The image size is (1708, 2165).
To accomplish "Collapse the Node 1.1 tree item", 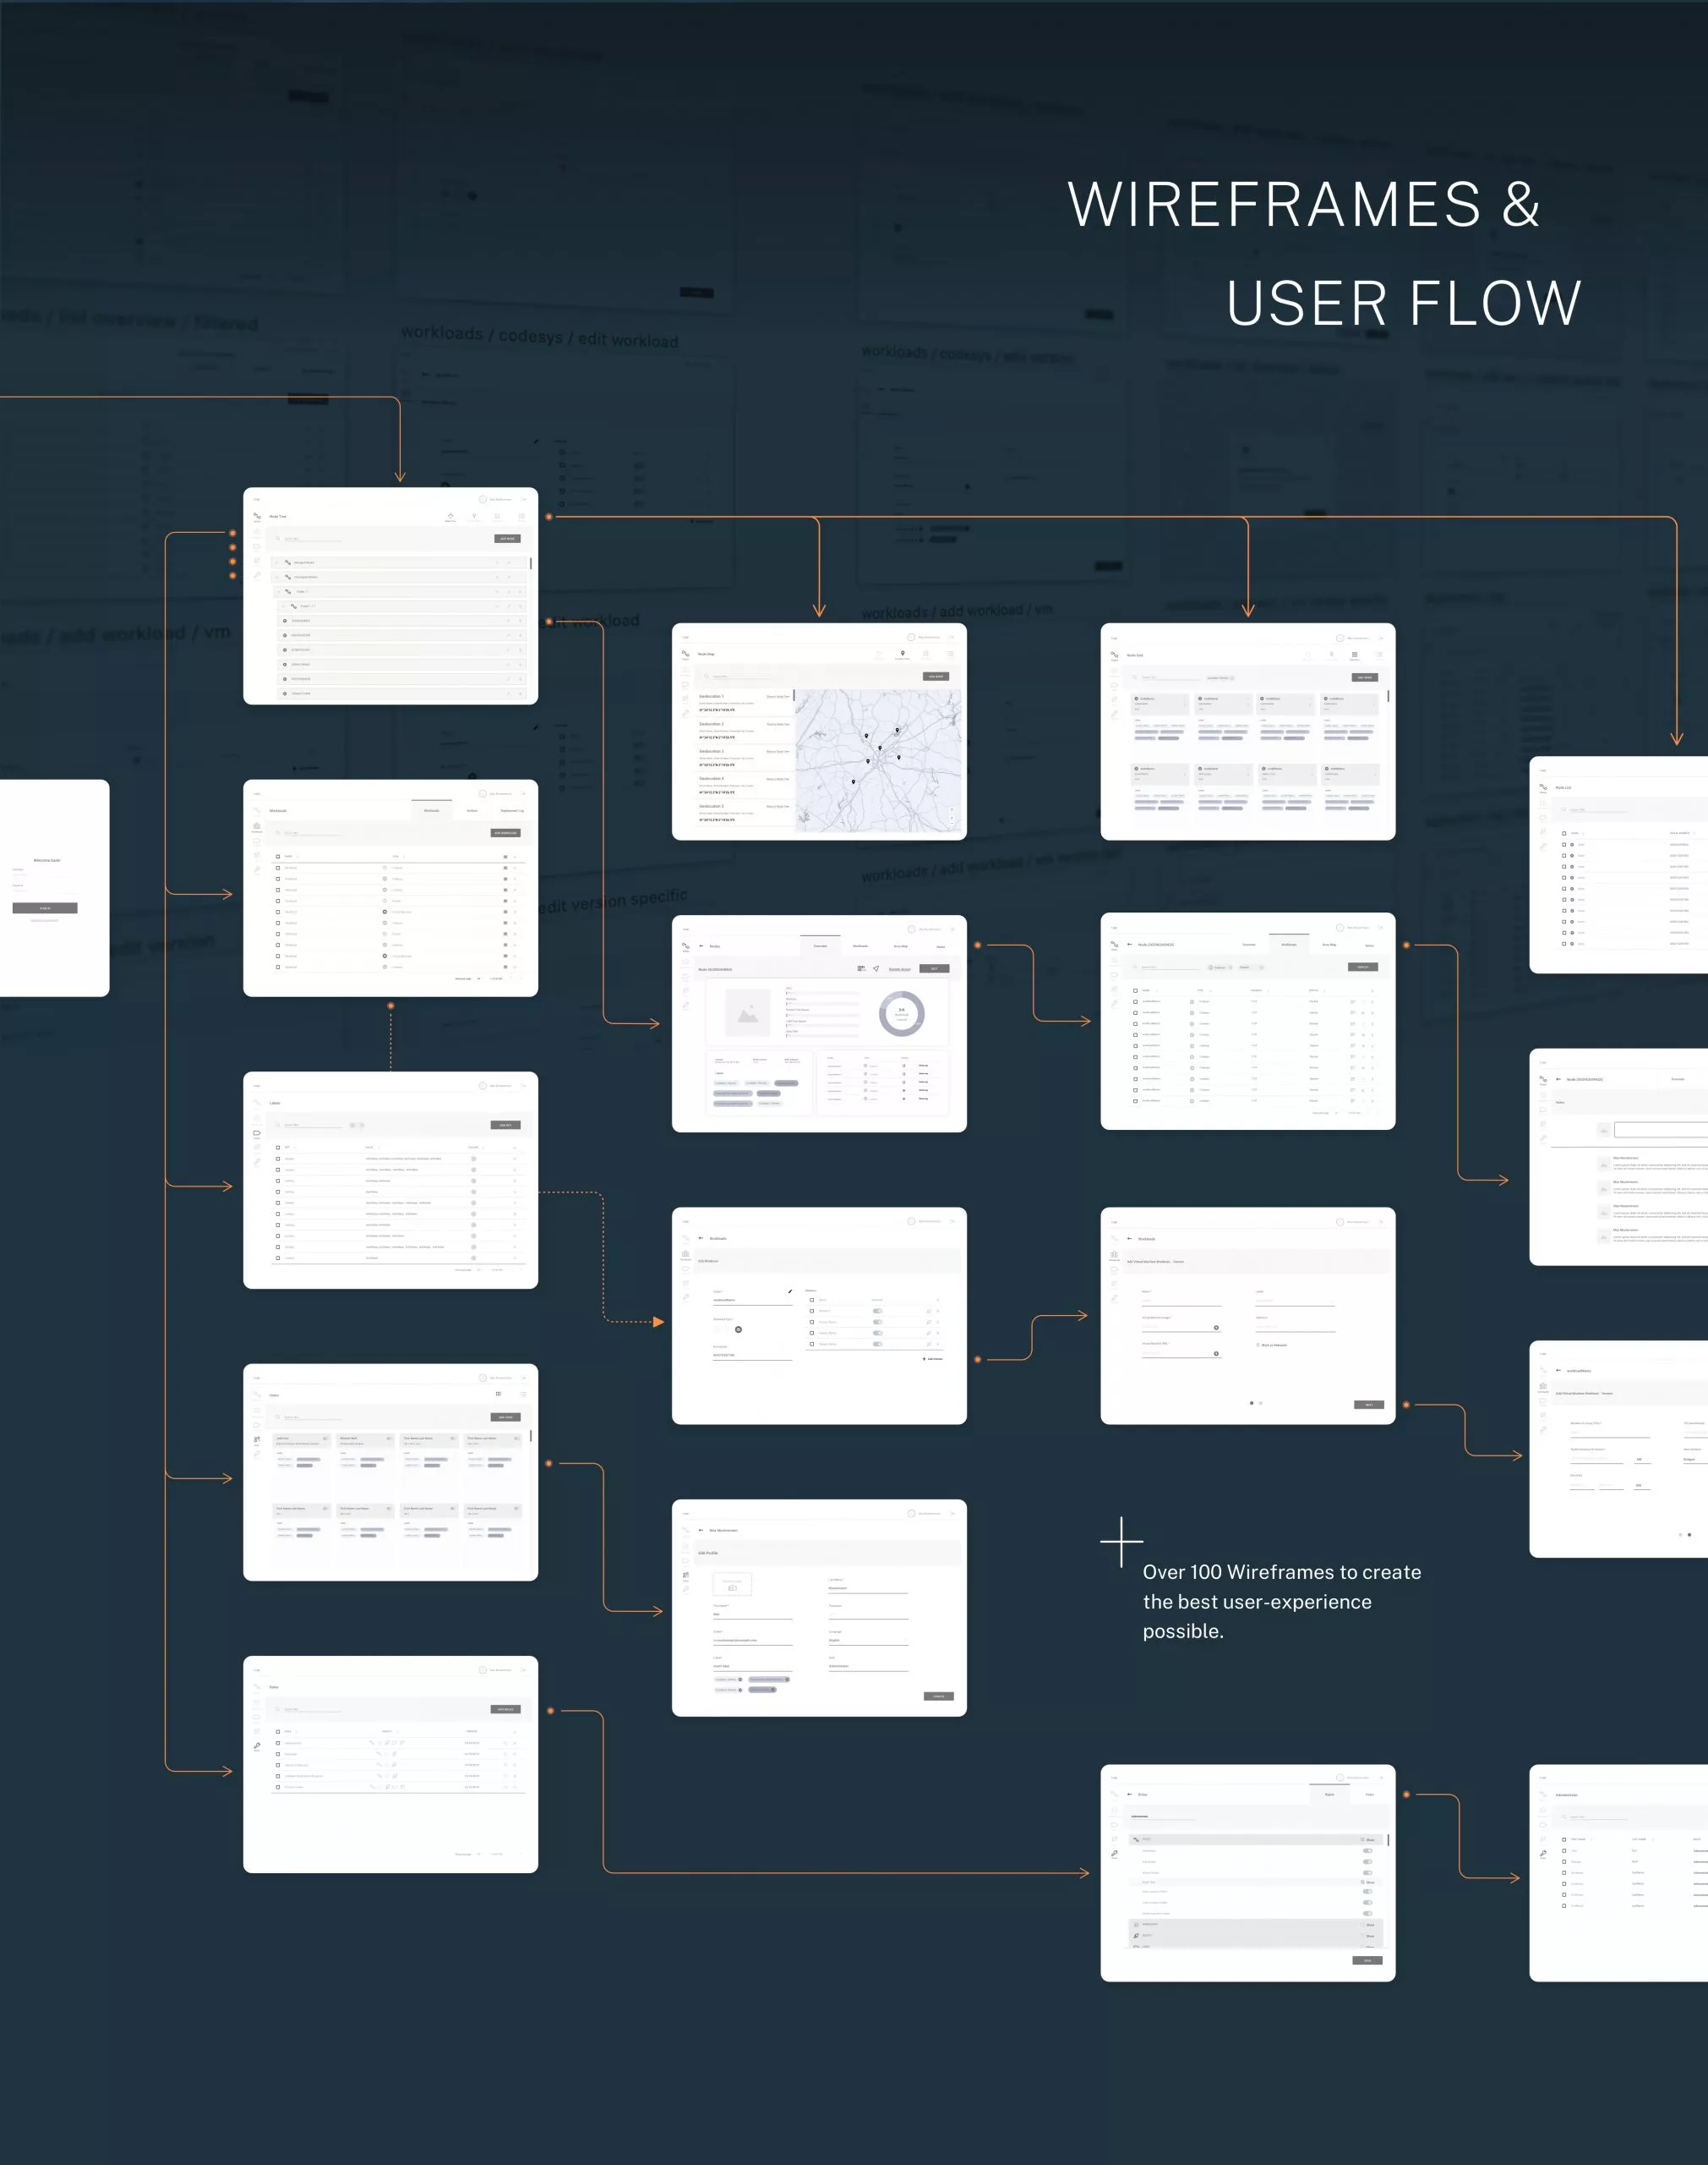I will (x=280, y=592).
